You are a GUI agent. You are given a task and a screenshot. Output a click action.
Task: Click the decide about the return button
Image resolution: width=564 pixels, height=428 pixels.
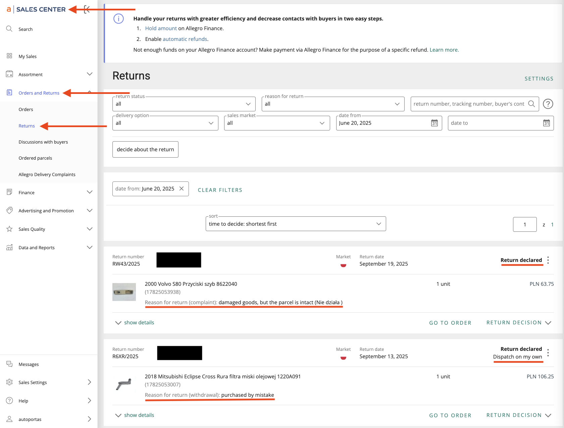click(145, 150)
